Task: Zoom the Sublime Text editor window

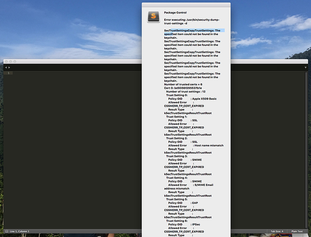Action: [15, 62]
